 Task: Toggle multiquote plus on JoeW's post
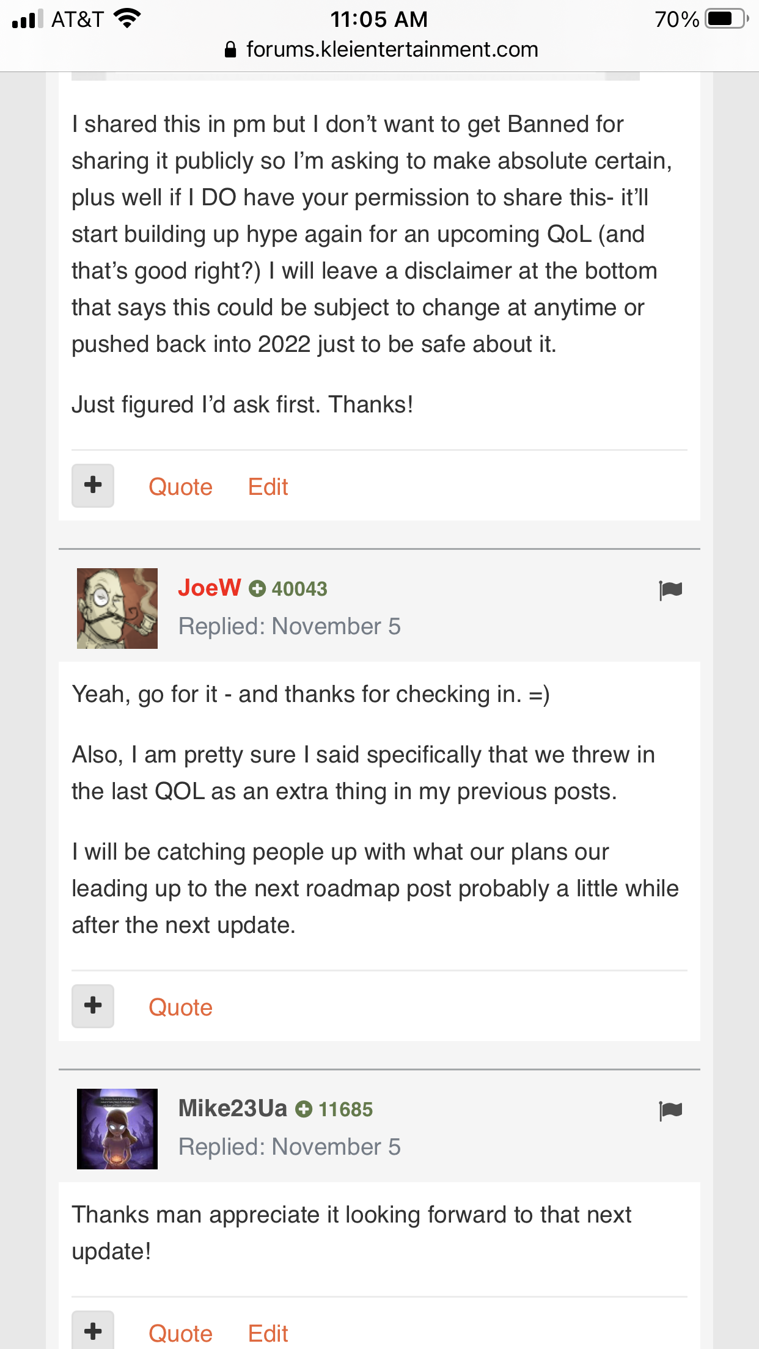[x=93, y=1006]
